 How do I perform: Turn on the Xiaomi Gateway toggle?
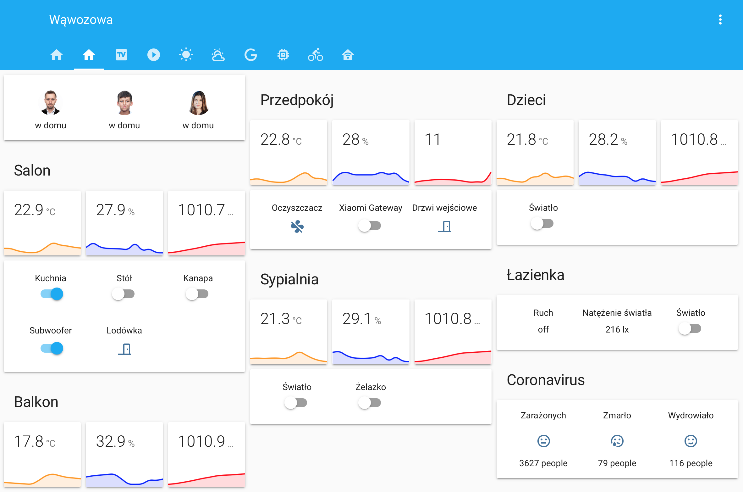(x=370, y=226)
